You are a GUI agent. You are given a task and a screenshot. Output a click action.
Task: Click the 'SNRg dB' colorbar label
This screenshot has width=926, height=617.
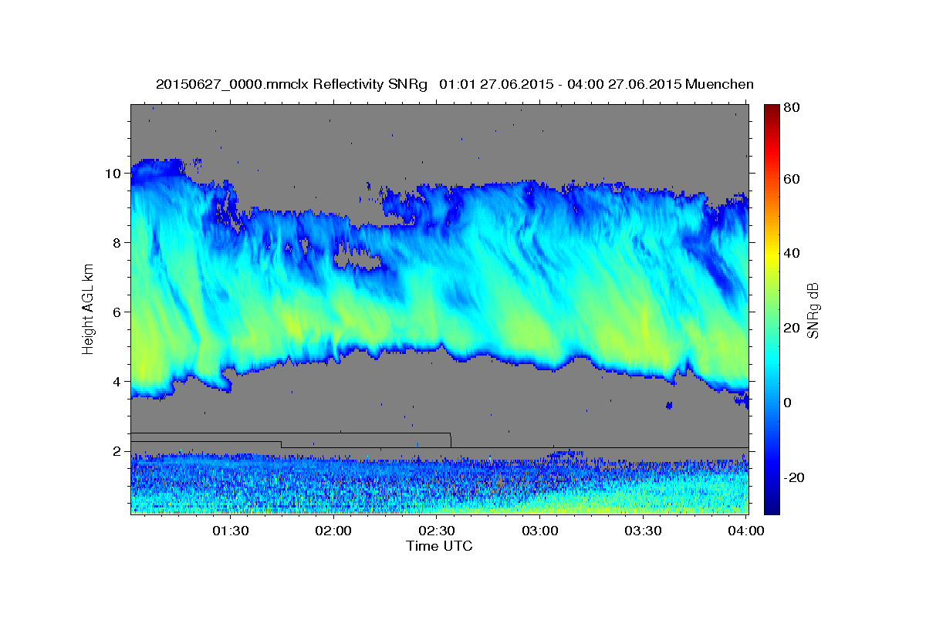(813, 309)
